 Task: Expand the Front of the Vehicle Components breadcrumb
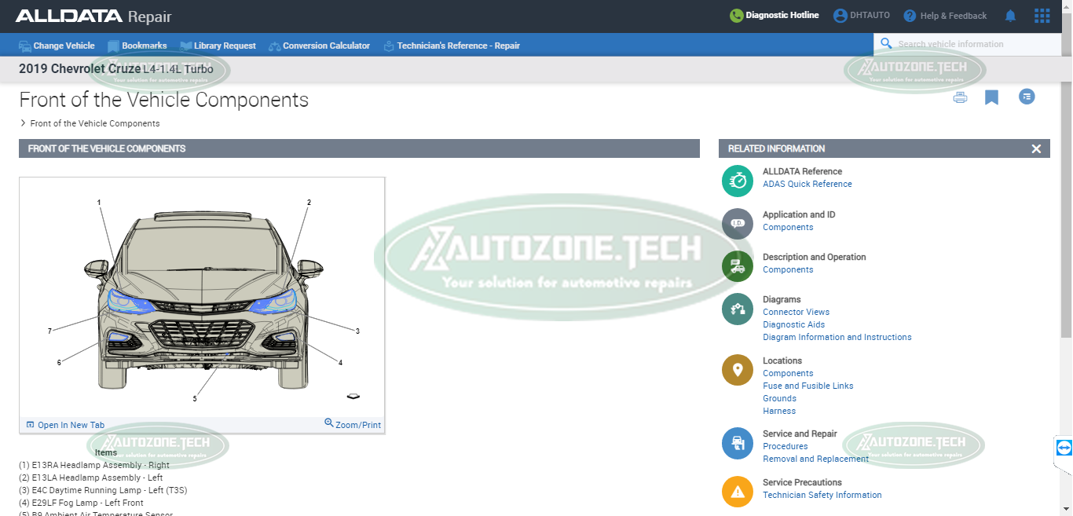23,123
